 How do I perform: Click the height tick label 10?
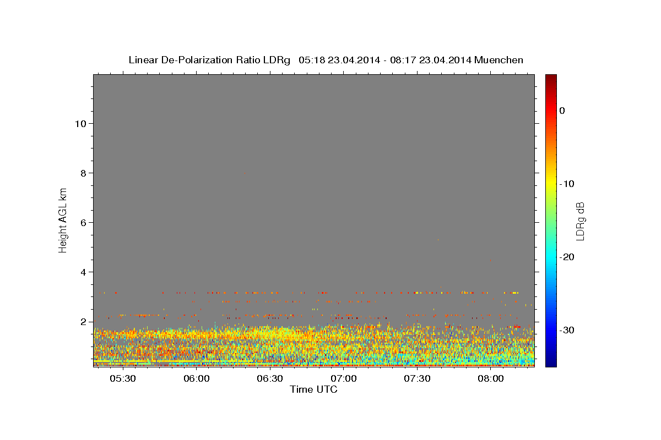tap(80, 123)
